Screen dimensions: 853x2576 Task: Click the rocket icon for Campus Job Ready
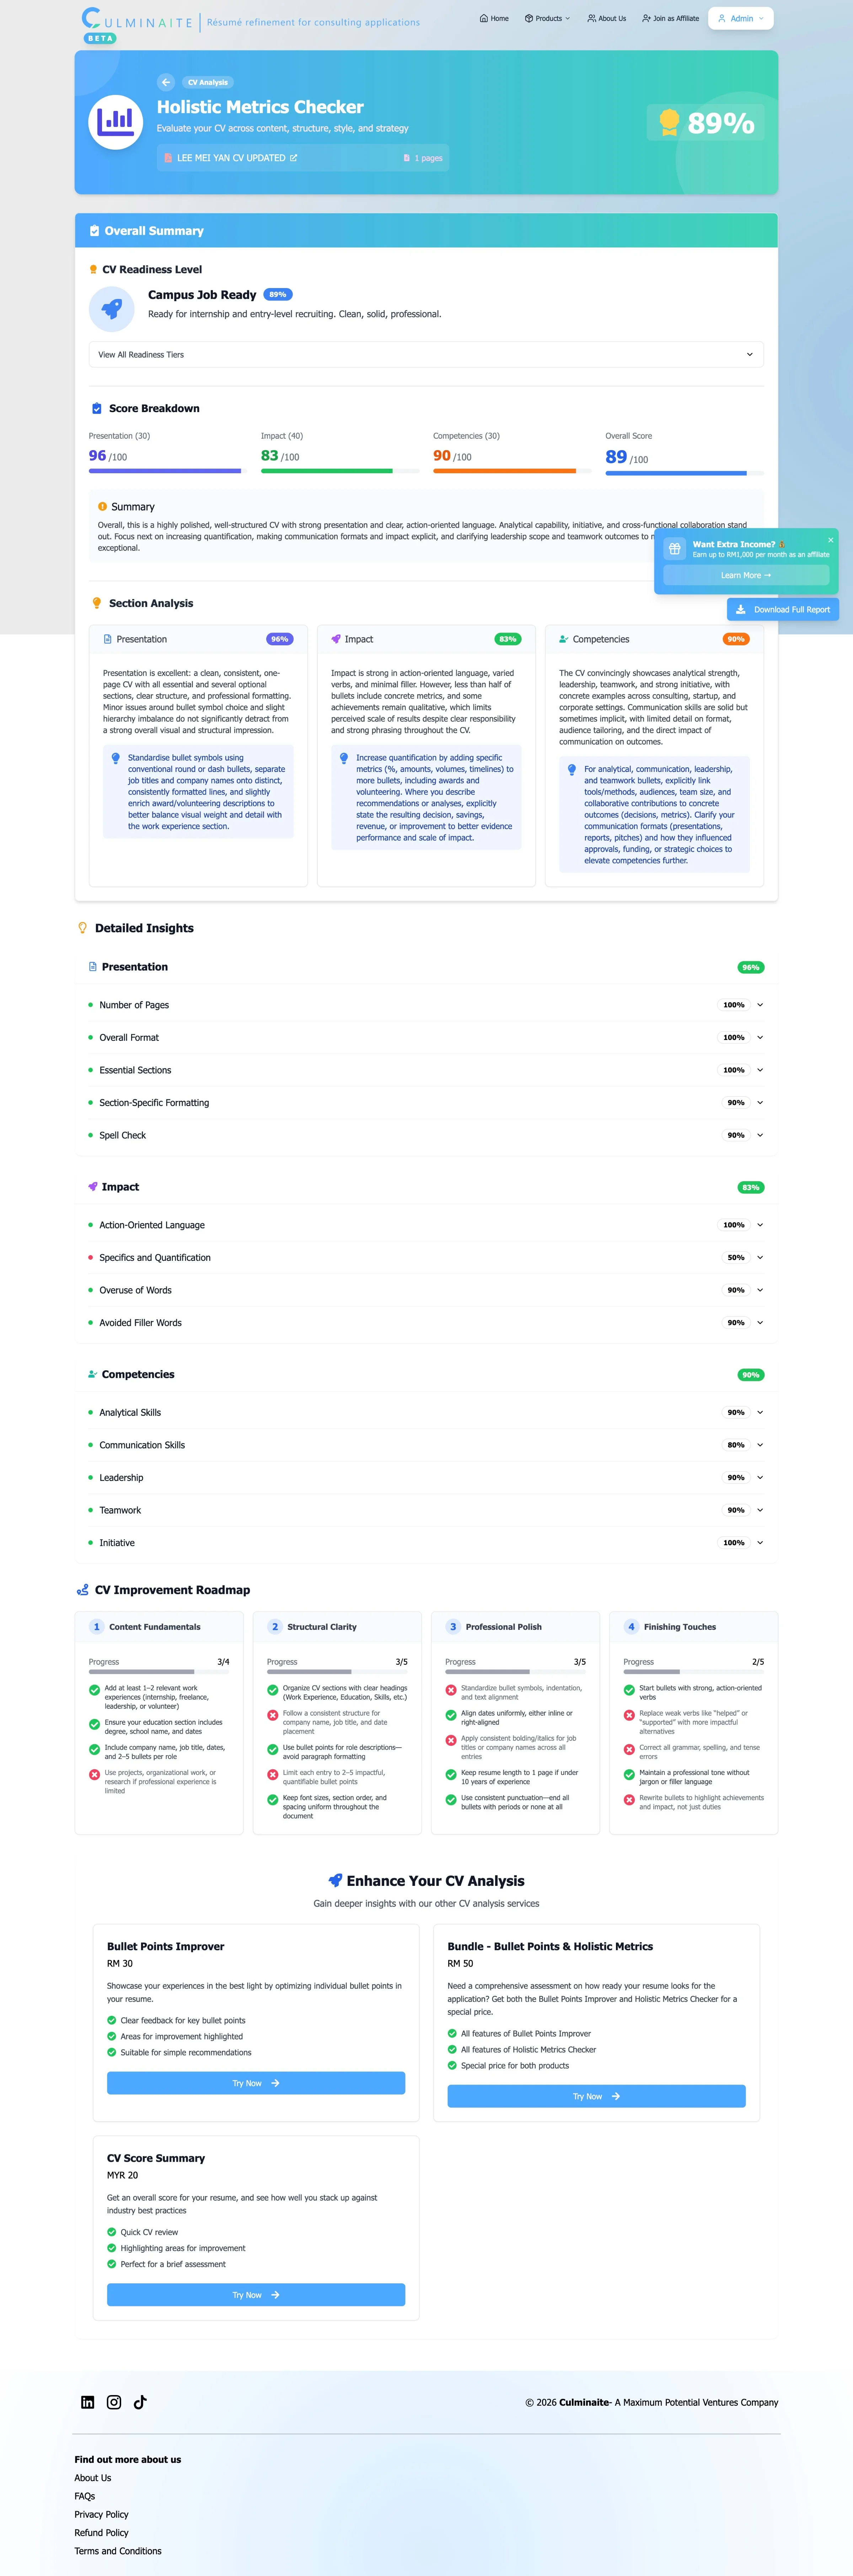[x=112, y=309]
